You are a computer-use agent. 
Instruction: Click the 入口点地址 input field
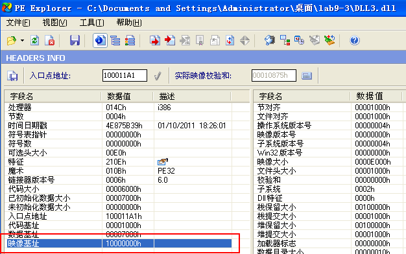click(x=125, y=76)
